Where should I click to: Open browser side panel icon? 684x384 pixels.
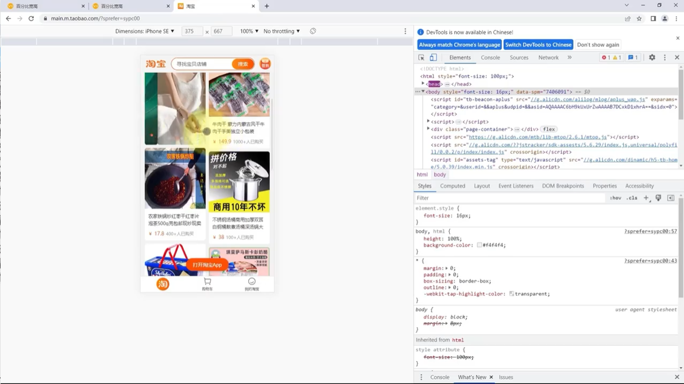pos(653,19)
